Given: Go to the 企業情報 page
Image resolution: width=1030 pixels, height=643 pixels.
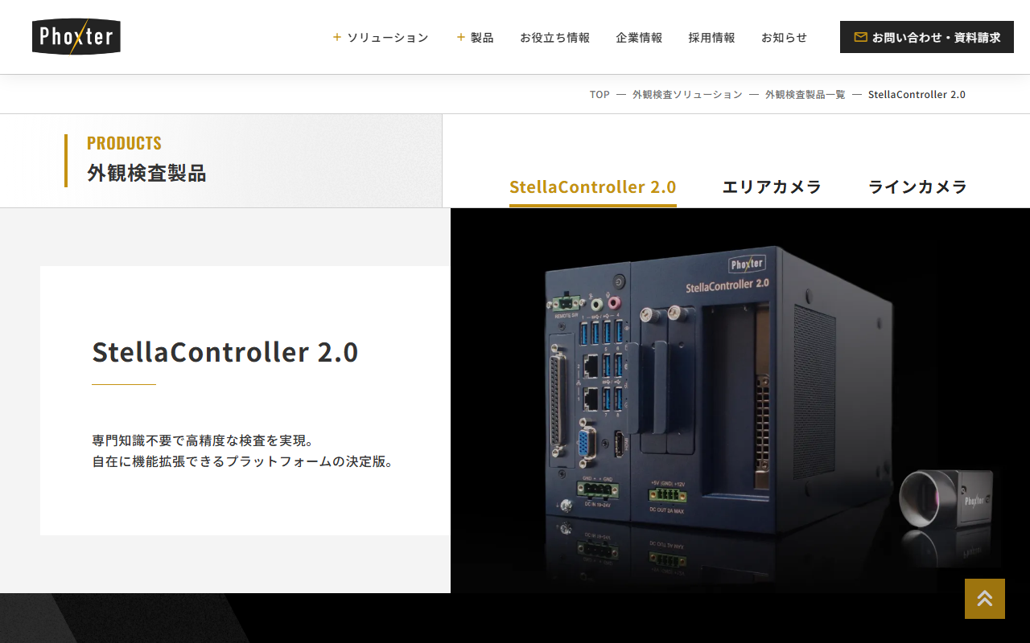Looking at the screenshot, I should pyautogui.click(x=639, y=37).
